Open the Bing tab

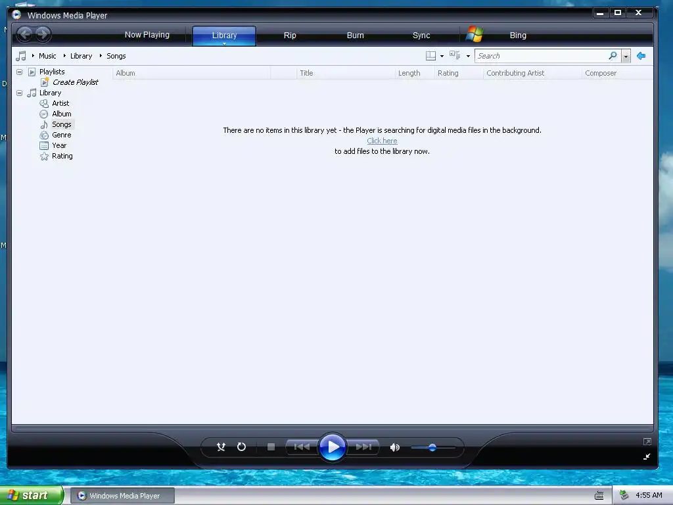pos(518,36)
